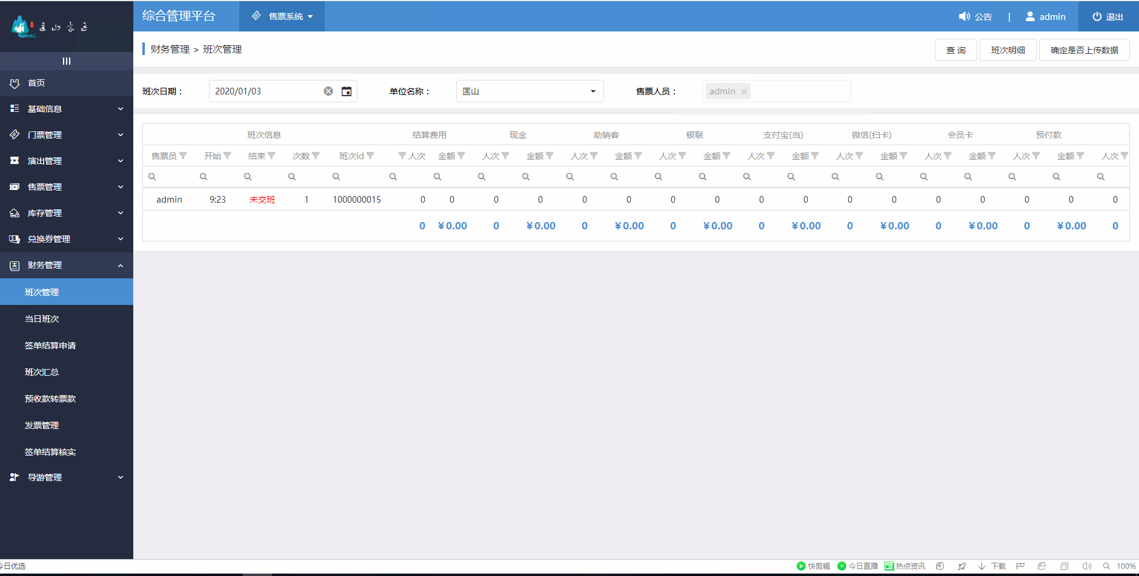Screen dimensions: 1139x576
Task: Clear the date with the circular clear icon
Action: tap(328, 91)
